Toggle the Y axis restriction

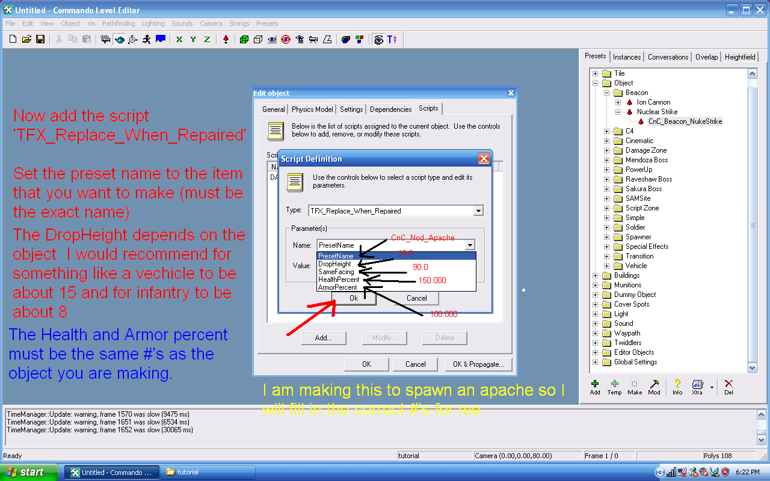point(193,39)
